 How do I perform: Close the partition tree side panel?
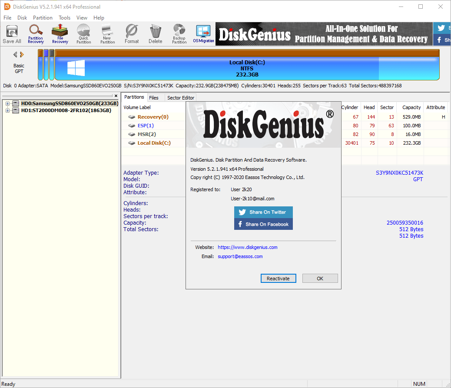(x=116, y=96)
